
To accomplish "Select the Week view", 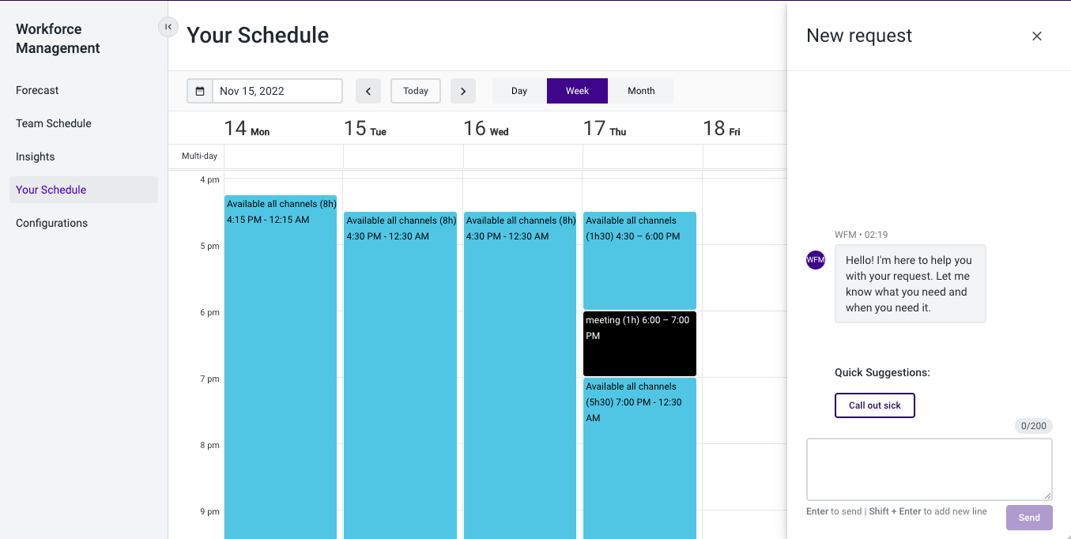I will pos(577,91).
